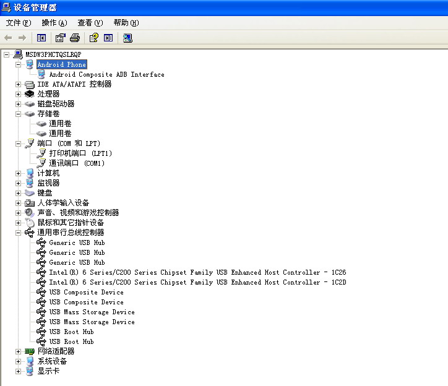Screen dimensions: 448x386
Task: Click the Back arrow toolbar icon
Action: [x=8, y=38]
